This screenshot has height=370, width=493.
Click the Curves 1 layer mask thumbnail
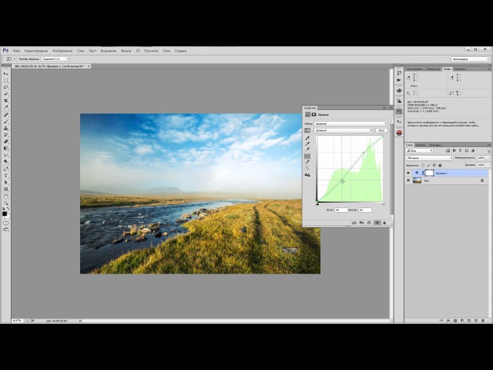pos(428,173)
